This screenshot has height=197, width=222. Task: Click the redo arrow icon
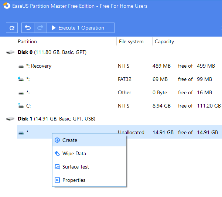[x=40, y=28]
